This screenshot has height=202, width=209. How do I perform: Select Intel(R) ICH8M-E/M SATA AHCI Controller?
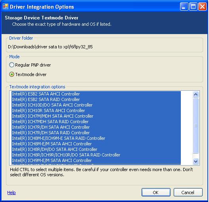click(x=96, y=144)
